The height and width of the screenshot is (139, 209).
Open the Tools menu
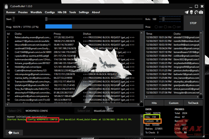(73, 12)
